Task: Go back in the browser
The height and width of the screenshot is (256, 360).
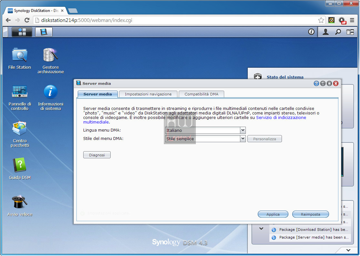Action: 8,20
